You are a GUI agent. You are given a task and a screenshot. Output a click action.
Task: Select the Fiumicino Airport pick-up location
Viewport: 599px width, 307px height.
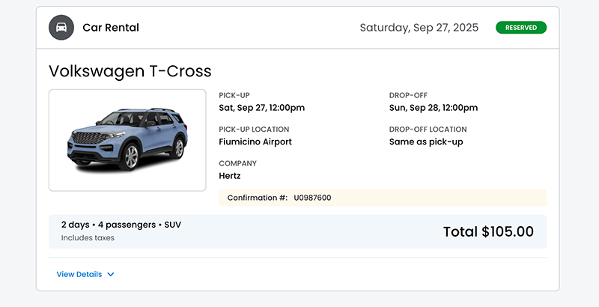(255, 142)
